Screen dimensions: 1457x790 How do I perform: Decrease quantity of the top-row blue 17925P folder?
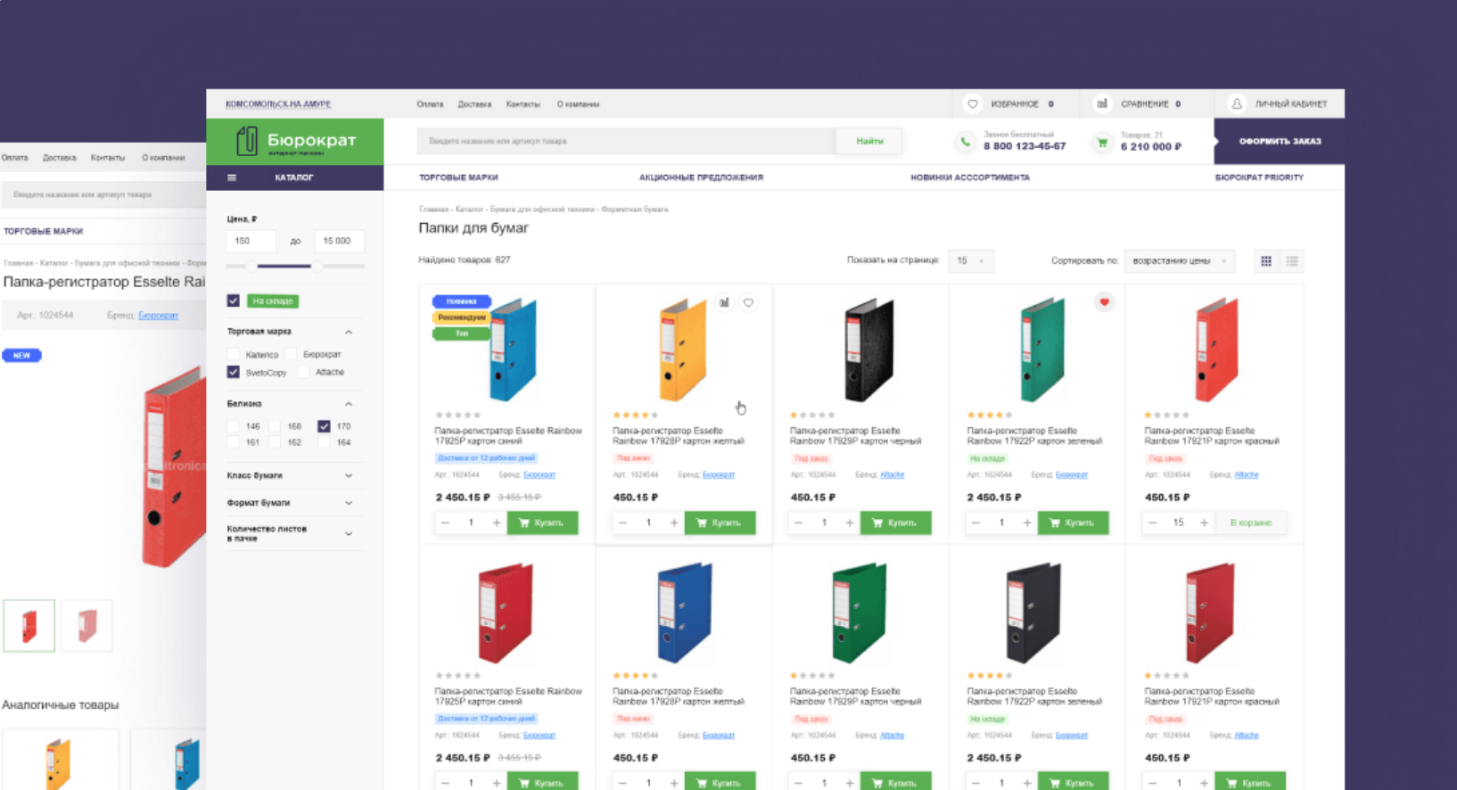pyautogui.click(x=446, y=523)
